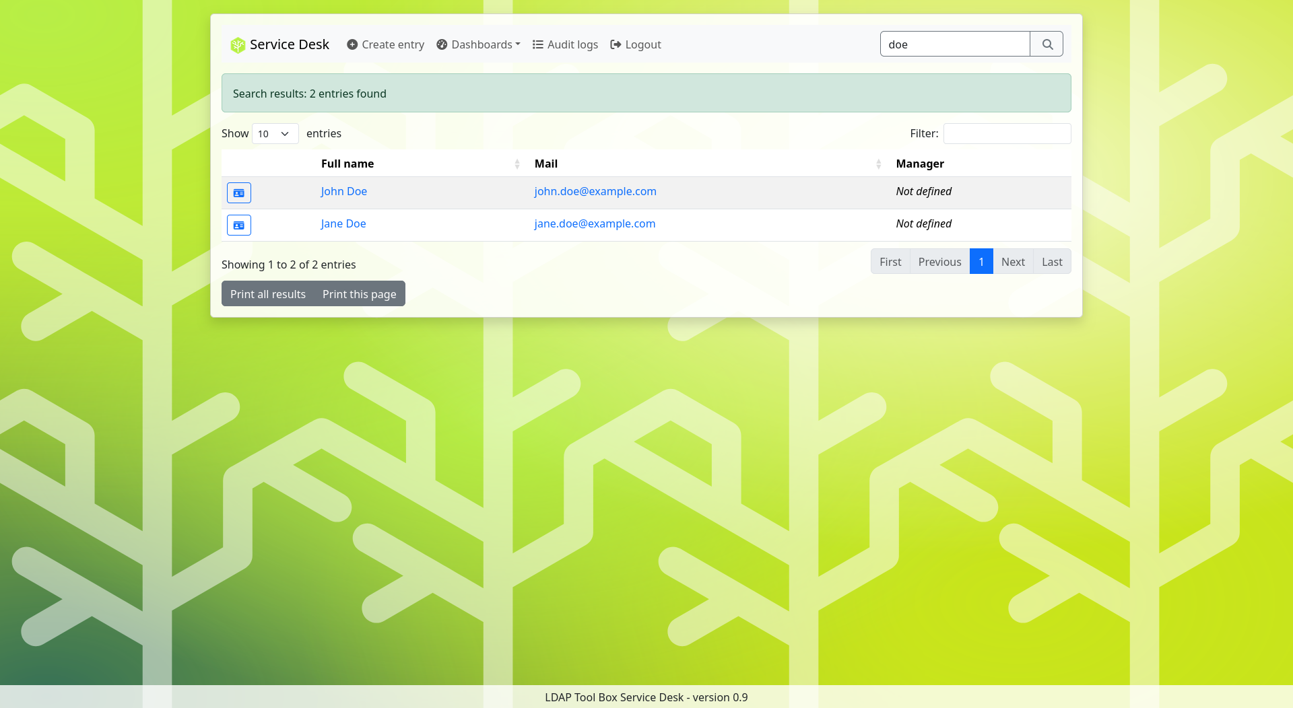Image resolution: width=1293 pixels, height=708 pixels.
Task: Go to First pagination page
Action: [890, 262]
